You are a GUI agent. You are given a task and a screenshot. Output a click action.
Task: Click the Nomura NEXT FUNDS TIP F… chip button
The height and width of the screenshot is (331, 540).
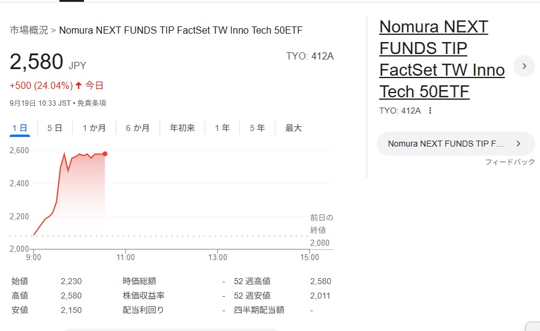455,144
